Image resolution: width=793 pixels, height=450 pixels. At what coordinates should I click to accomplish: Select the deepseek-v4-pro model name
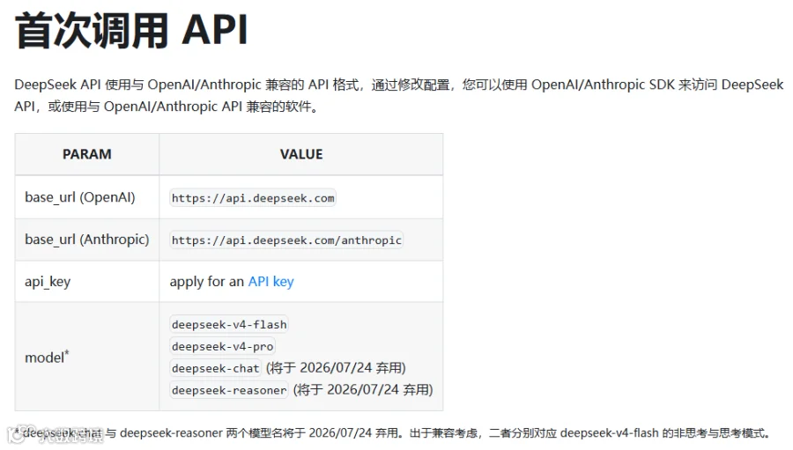(223, 346)
